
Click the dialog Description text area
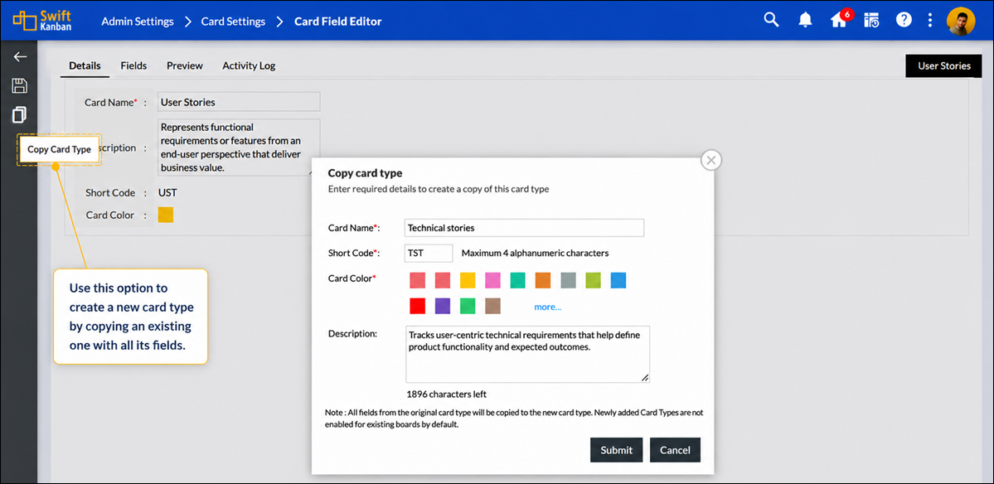(527, 354)
